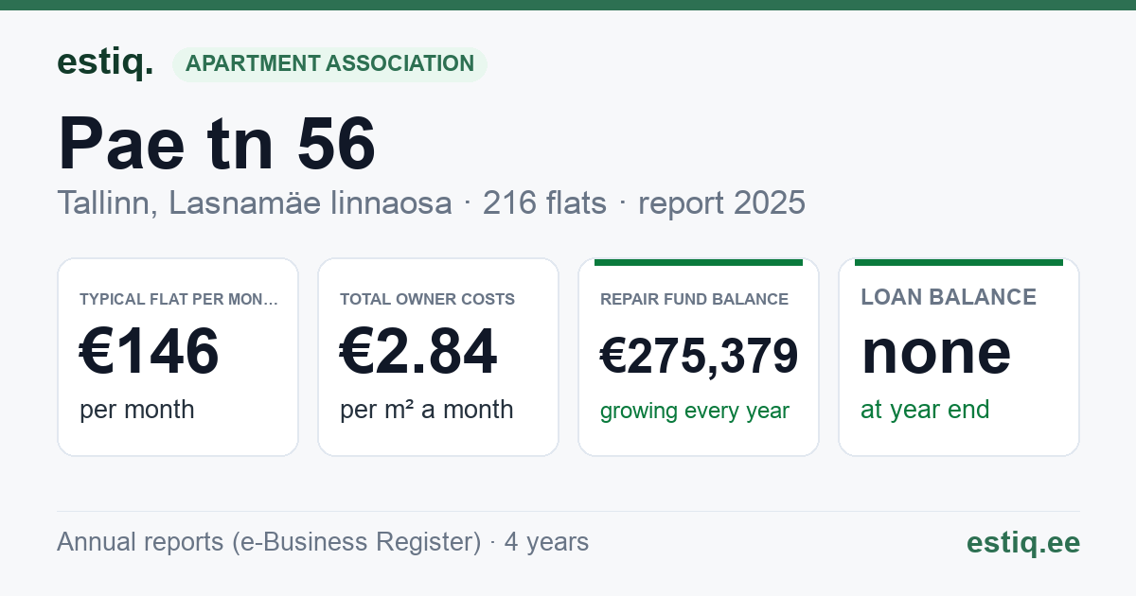Open the Total owner costs card
The height and width of the screenshot is (596, 1136).
pyautogui.click(x=438, y=357)
